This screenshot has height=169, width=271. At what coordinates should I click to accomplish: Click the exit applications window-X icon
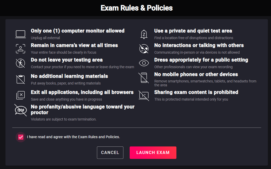point(21,95)
